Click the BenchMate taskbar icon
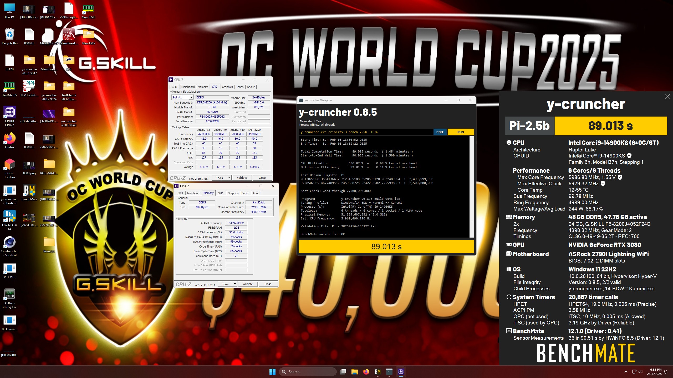The image size is (673, 378). pyautogui.click(x=378, y=372)
